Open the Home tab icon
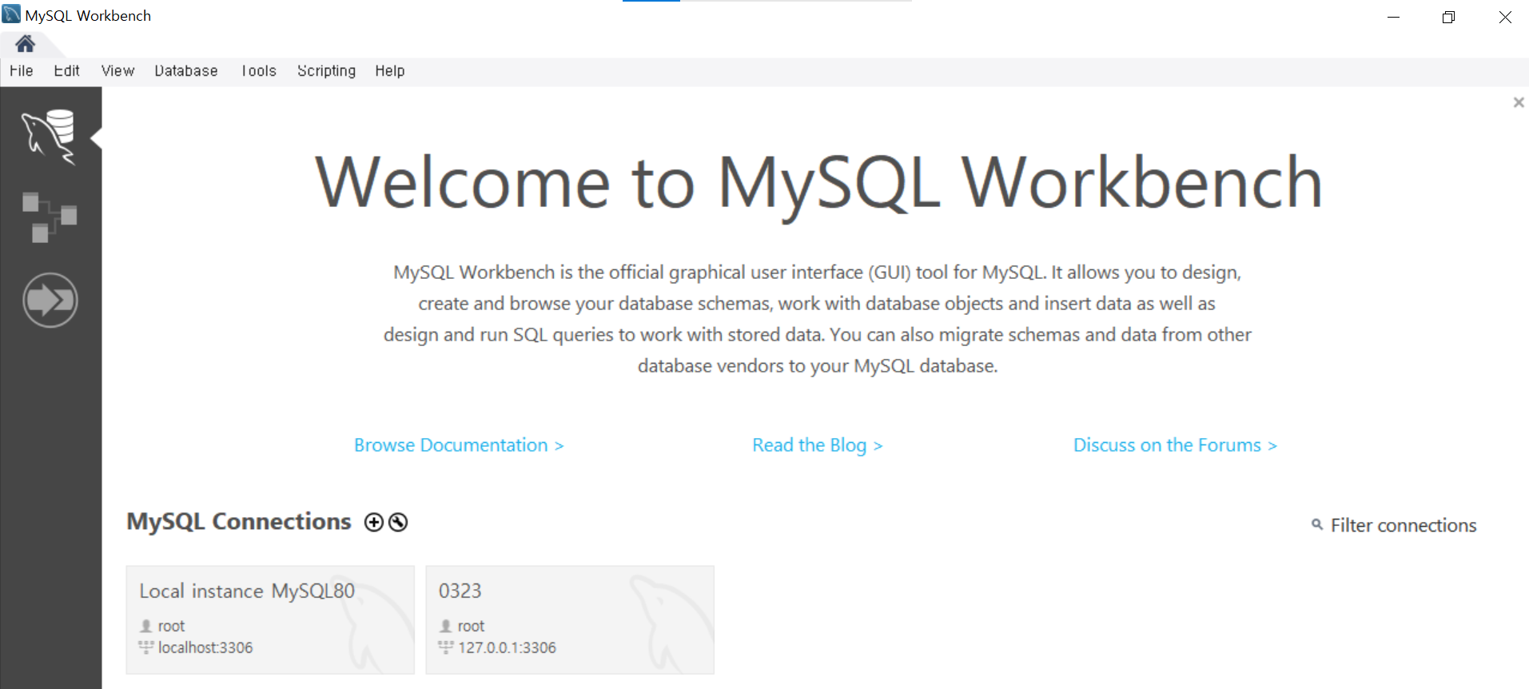Screen dimensions: 1529x689 point(25,43)
